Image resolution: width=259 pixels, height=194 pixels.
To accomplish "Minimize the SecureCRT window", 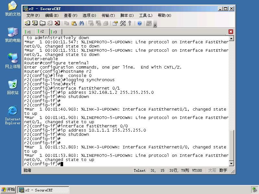I will point(220,9).
